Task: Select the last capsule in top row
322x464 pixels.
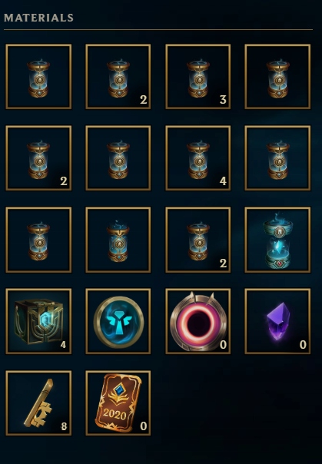Action: click(277, 77)
